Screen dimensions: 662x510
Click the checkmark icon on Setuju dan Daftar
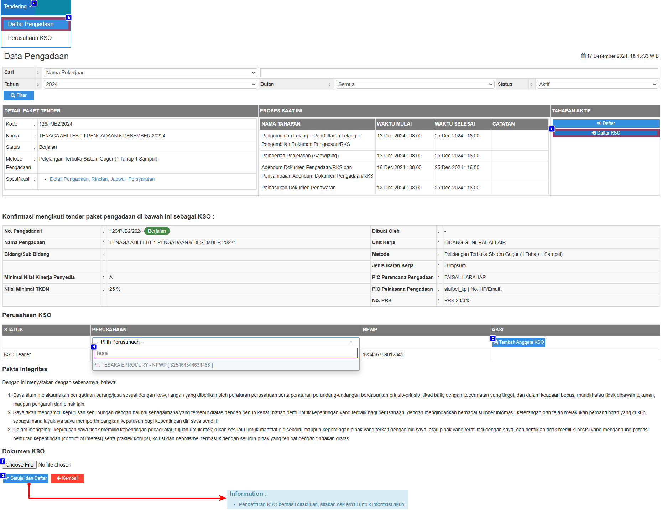7,478
